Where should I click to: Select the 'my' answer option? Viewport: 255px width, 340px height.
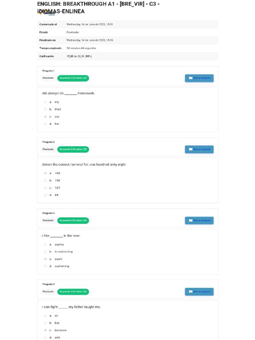click(x=45, y=102)
